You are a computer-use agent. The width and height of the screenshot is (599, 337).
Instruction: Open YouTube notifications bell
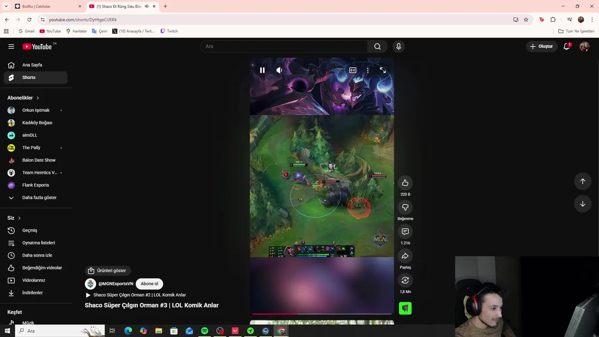[x=567, y=46]
